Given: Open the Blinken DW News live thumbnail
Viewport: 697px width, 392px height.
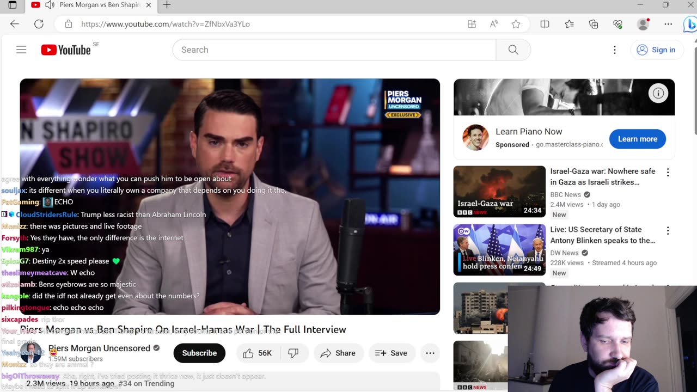Looking at the screenshot, I should tap(499, 250).
